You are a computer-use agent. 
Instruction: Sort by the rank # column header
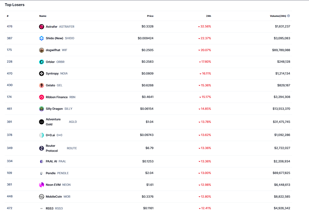8,16
